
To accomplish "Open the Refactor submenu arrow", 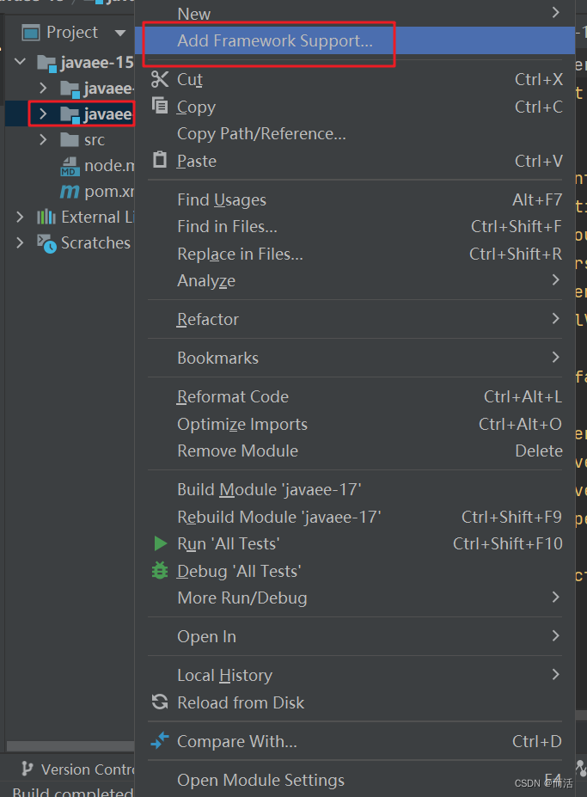I will click(555, 319).
